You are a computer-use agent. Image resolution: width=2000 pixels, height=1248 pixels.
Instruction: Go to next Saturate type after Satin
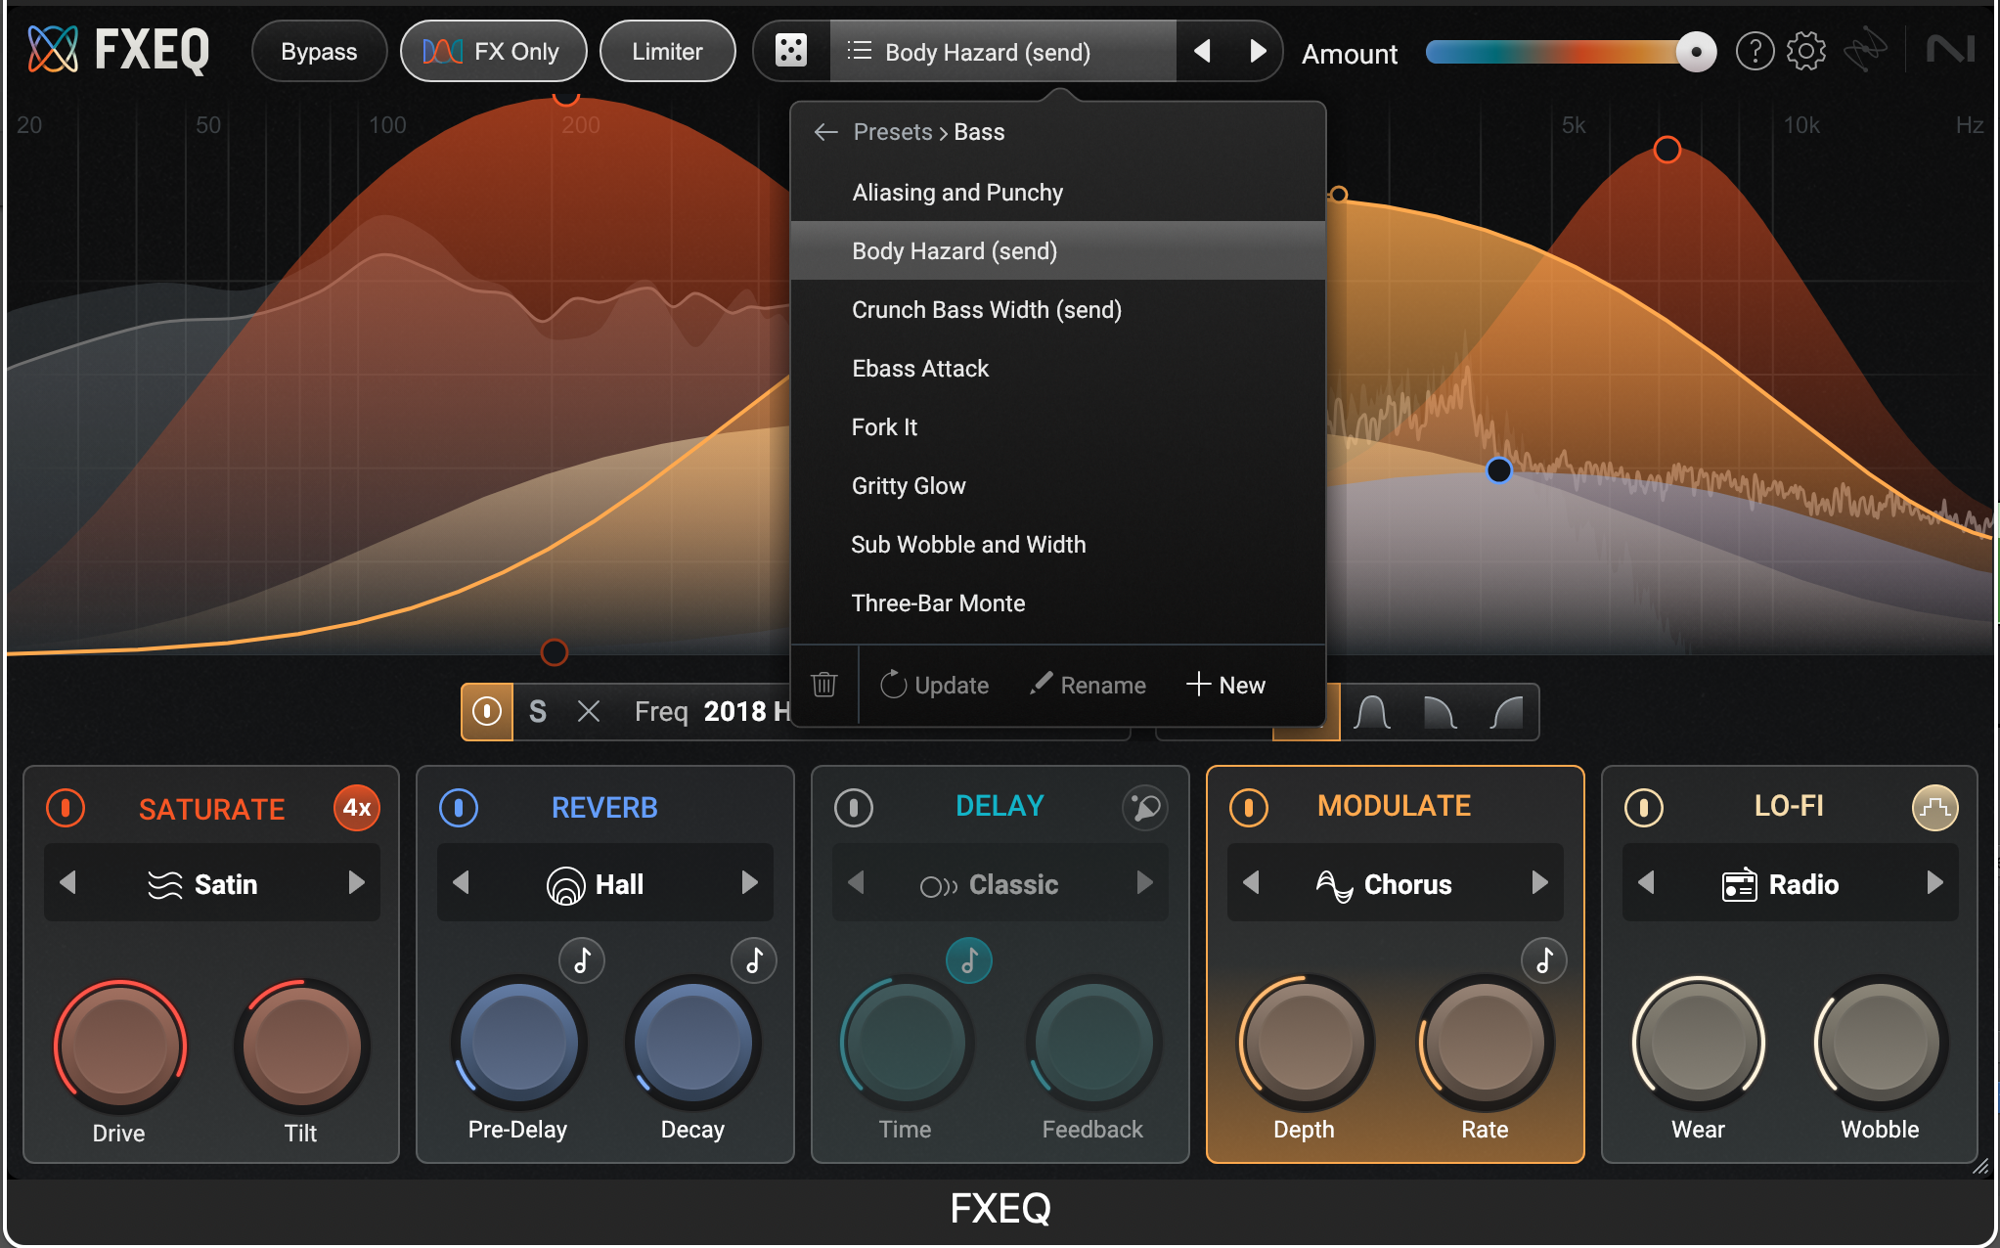357,883
